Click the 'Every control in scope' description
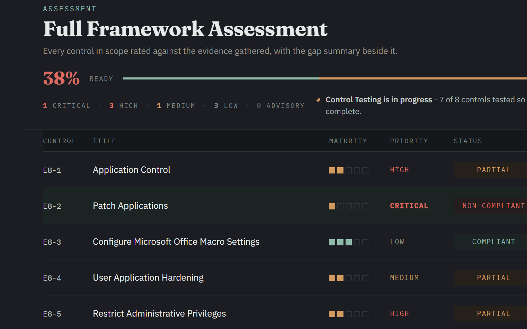 (x=220, y=51)
